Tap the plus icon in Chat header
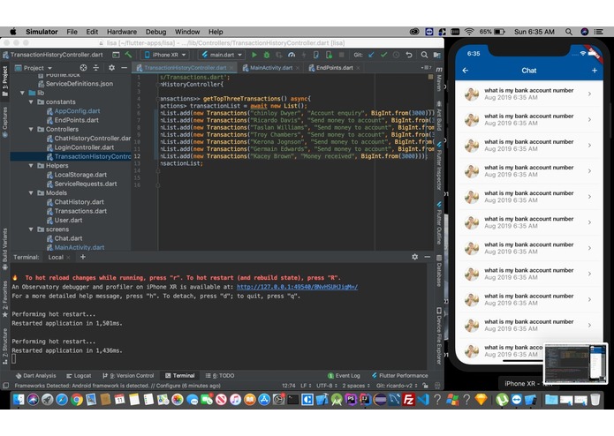This screenshot has height=436, width=614. 595,71
